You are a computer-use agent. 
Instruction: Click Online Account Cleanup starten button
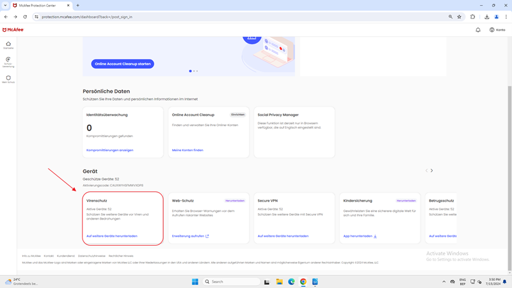point(122,64)
